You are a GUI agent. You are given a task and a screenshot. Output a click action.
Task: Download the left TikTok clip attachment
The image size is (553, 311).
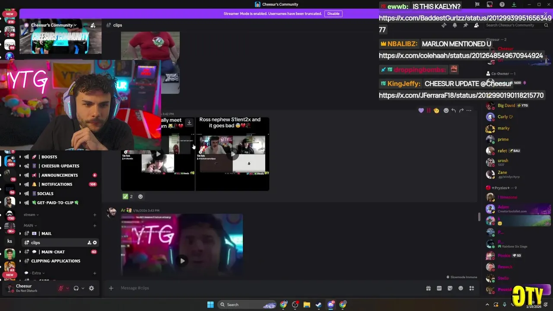click(189, 123)
